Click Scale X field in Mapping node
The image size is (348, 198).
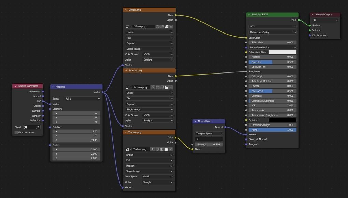coord(76,149)
